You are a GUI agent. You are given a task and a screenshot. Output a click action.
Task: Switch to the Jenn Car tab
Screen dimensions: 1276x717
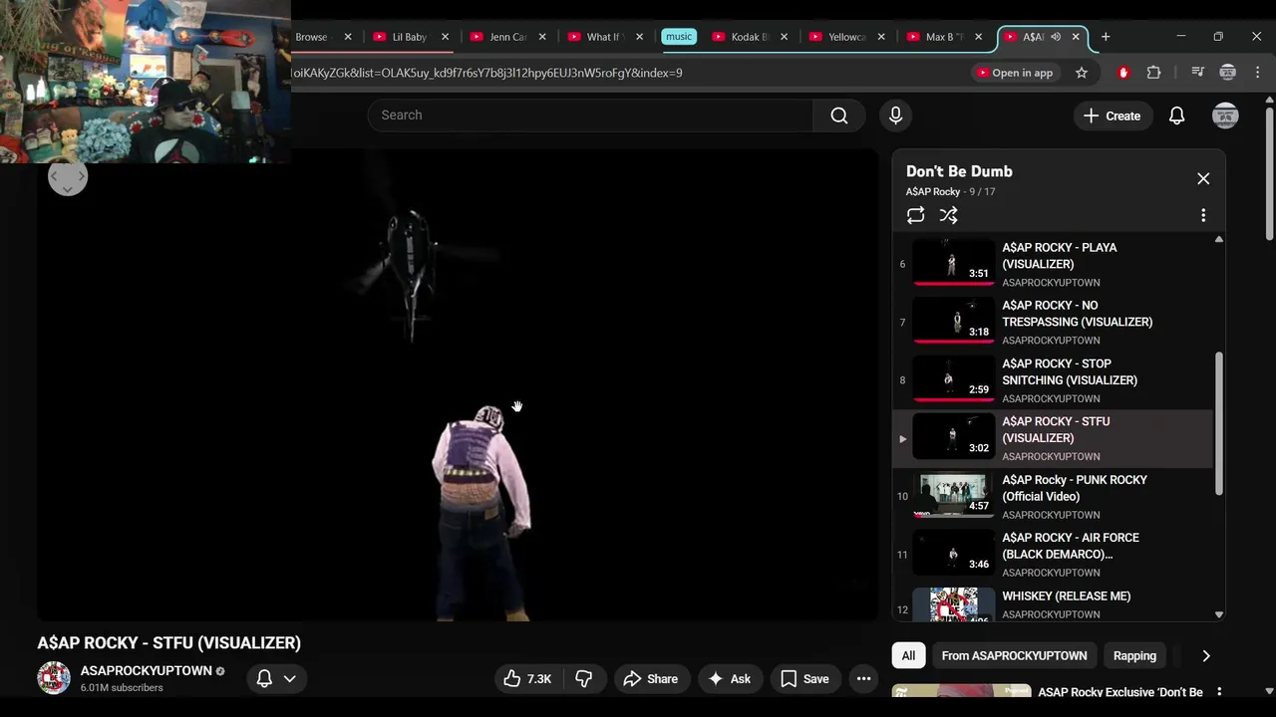[506, 37]
